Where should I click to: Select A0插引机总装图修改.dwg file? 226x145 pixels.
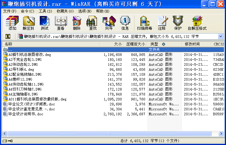[30, 54]
